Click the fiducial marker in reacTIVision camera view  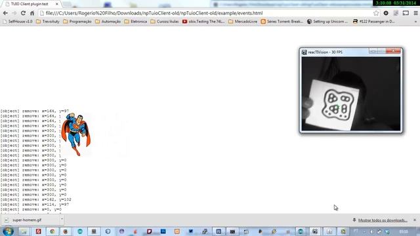point(338,105)
